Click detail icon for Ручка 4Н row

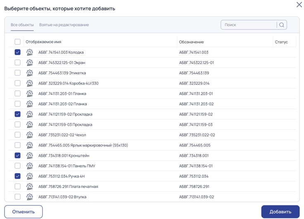pyautogui.click(x=30, y=176)
